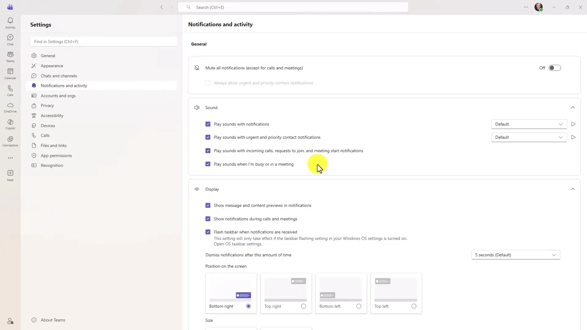This screenshot has width=587, height=330.
Task: Open the profile picture menu
Action: [x=538, y=7]
